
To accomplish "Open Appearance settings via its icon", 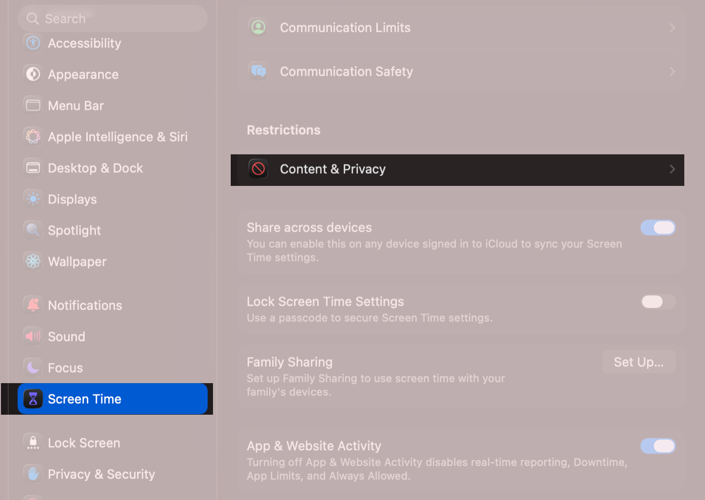I will click(x=33, y=74).
